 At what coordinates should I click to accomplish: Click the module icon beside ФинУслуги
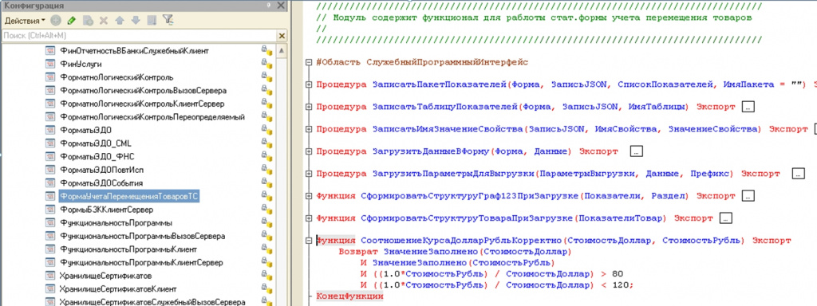50,64
